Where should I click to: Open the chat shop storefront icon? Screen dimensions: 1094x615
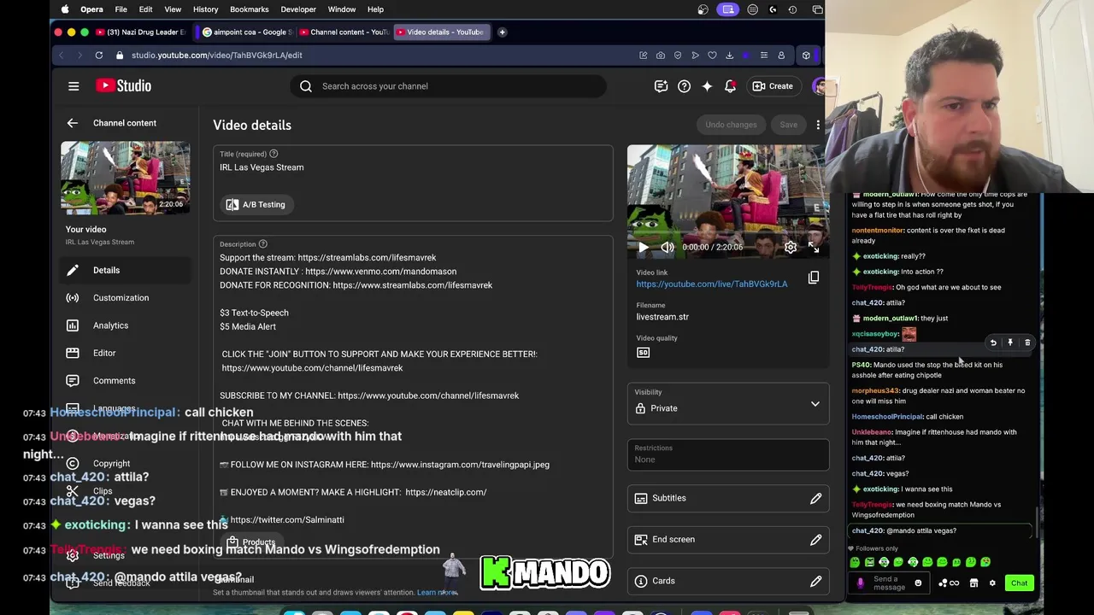click(973, 583)
